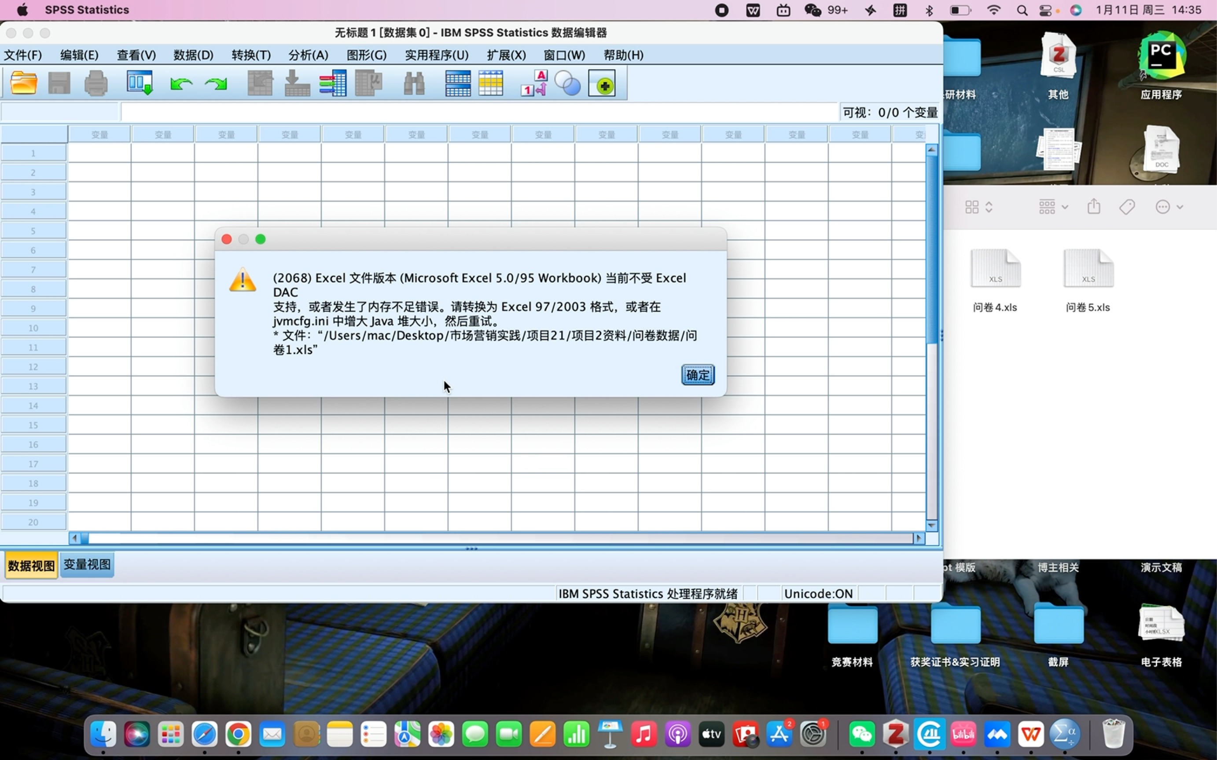This screenshot has width=1217, height=760.
Task: Open the 数据(D) menu
Action: tap(193, 55)
